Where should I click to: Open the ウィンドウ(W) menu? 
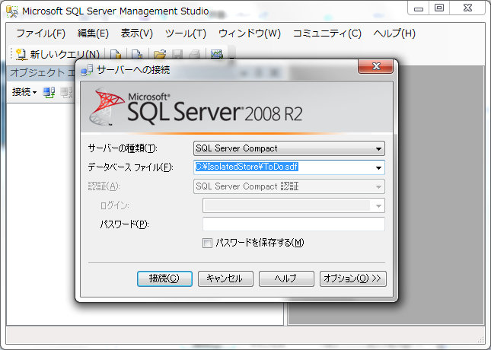click(250, 33)
